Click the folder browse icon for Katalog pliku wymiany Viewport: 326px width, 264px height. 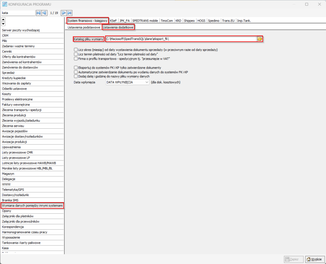[260, 39]
